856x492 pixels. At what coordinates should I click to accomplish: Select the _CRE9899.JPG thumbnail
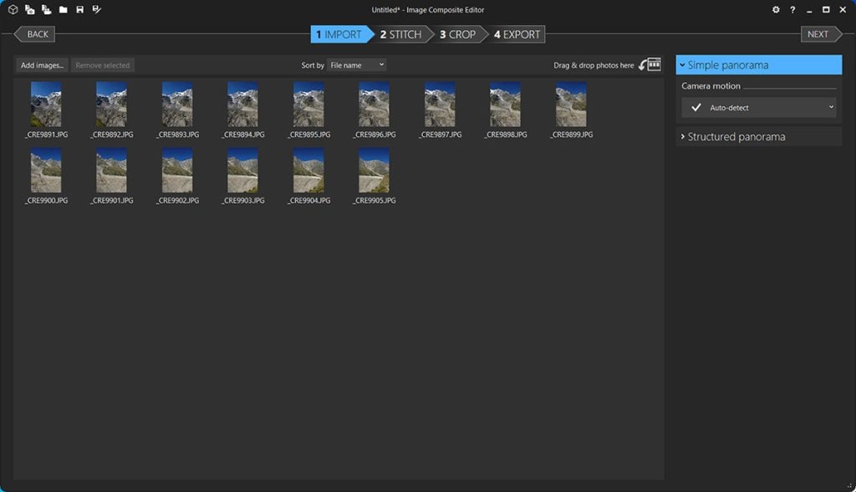pos(571,110)
